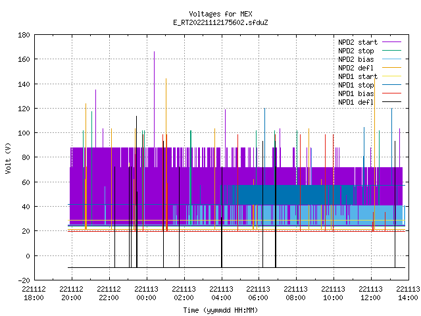Click the 221113 02:00 time axis label
Viewport: 421px width, 316px height.
coord(184,294)
